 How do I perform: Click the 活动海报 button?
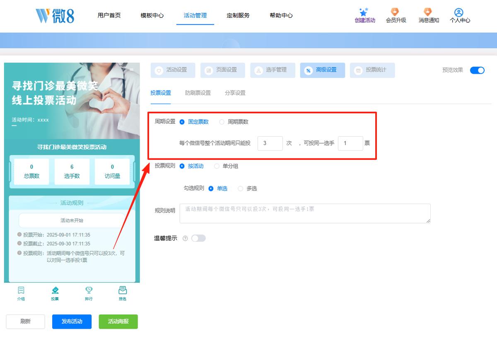tap(118, 322)
